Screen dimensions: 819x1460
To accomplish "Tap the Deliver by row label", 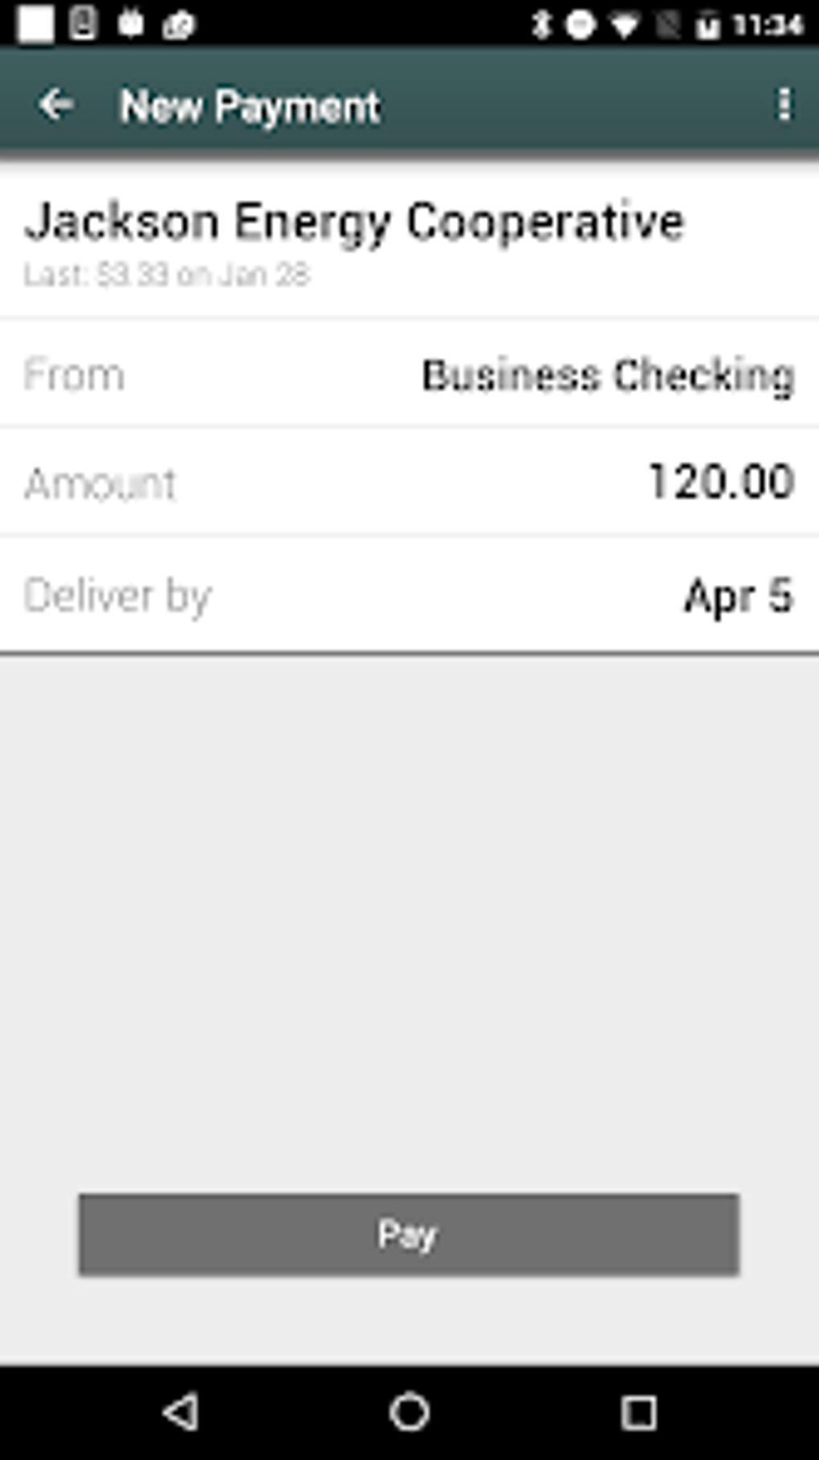I will 117,596.
